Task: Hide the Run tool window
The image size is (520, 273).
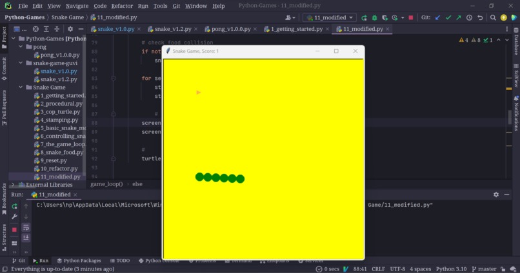Action: pyautogui.click(x=506, y=194)
